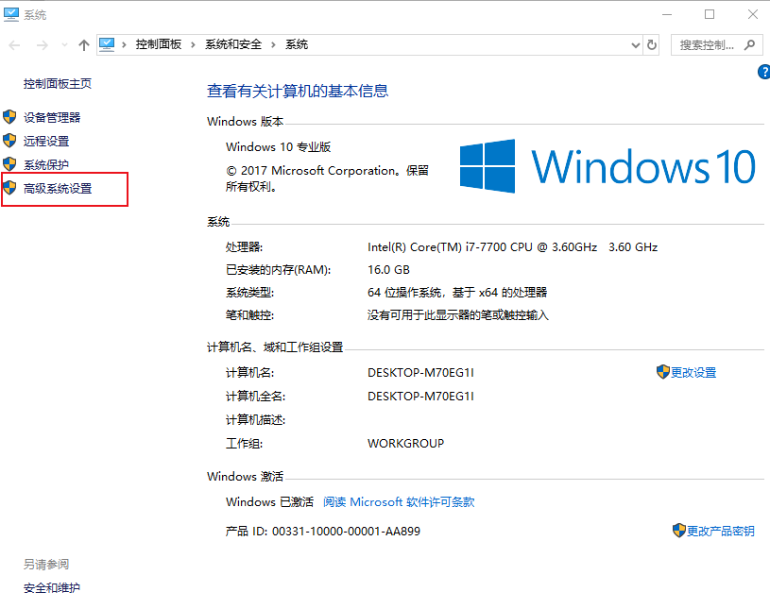The height and width of the screenshot is (609, 770).
Task: Click the 系统和安全 breadcrumb
Action: [233, 44]
